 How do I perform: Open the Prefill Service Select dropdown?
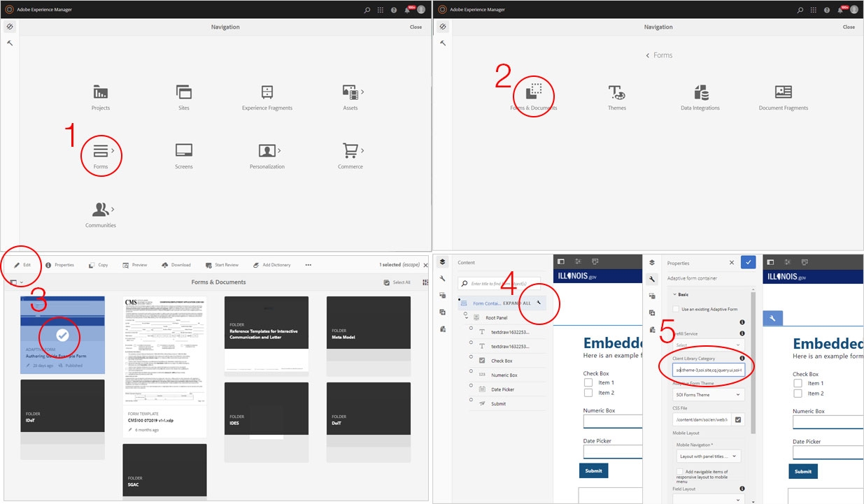pyautogui.click(x=708, y=345)
